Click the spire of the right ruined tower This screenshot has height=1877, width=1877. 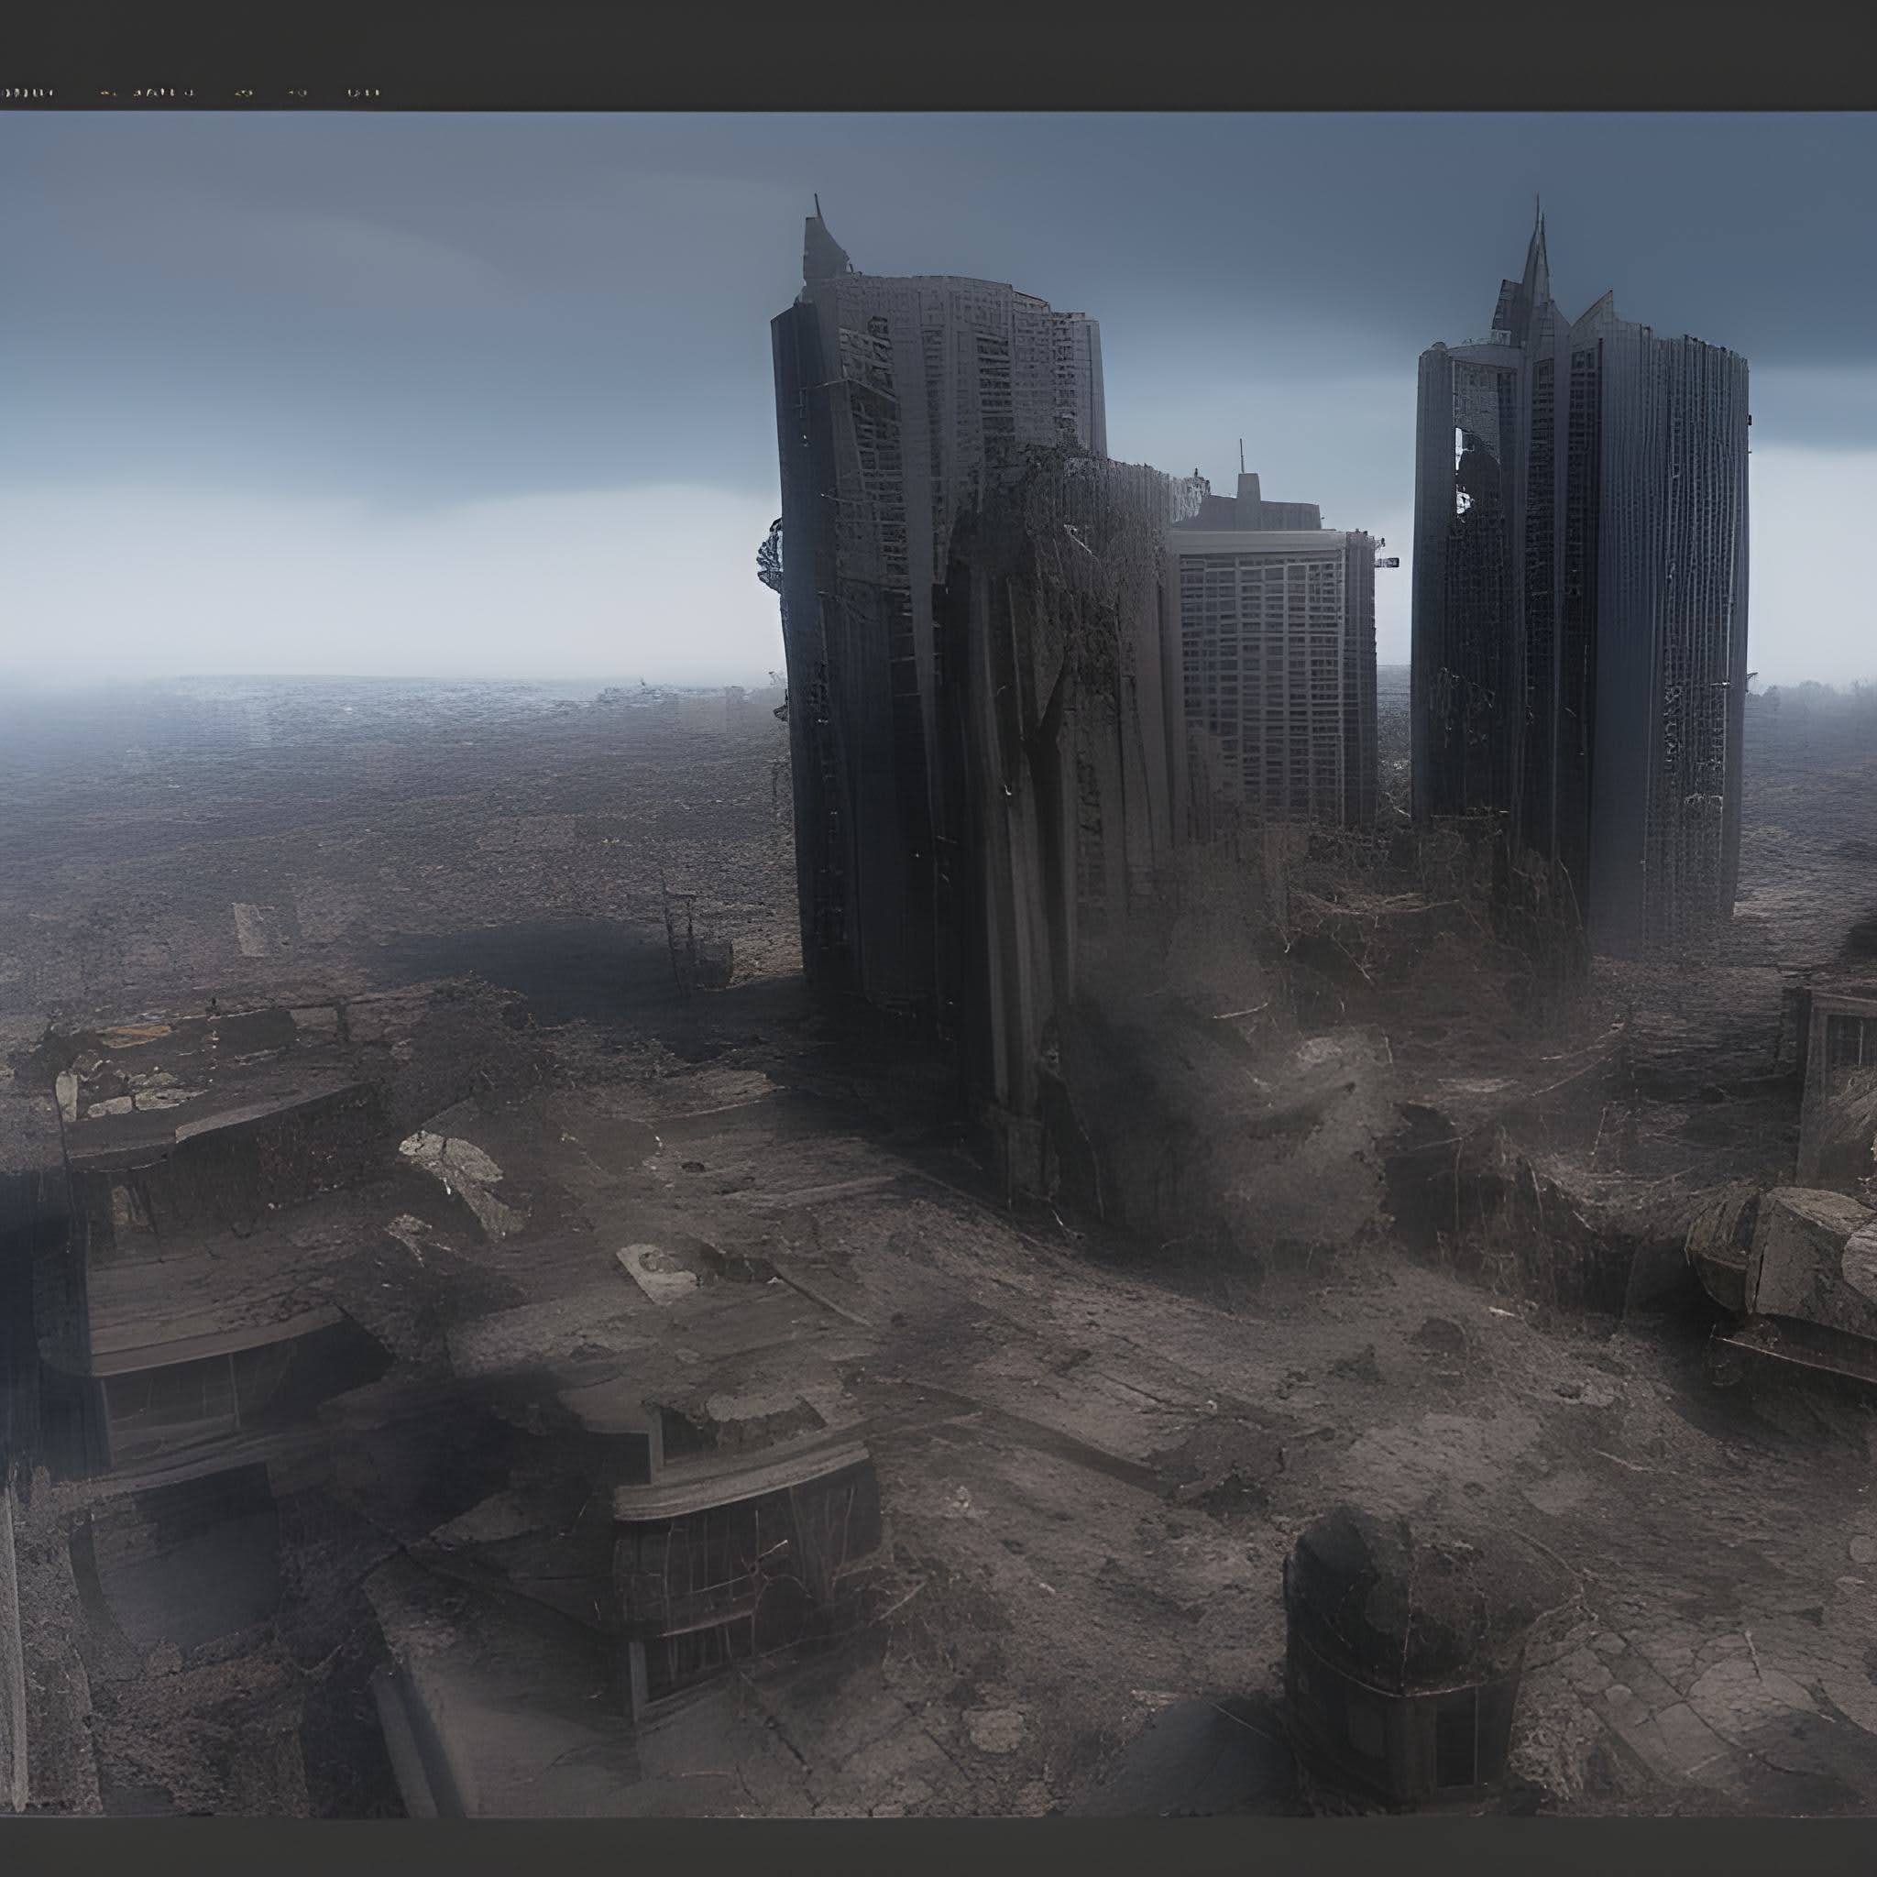pos(1537,253)
